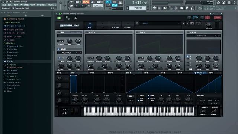Toggle the metronome button
This screenshot has height=134, width=238.
tap(71, 2)
